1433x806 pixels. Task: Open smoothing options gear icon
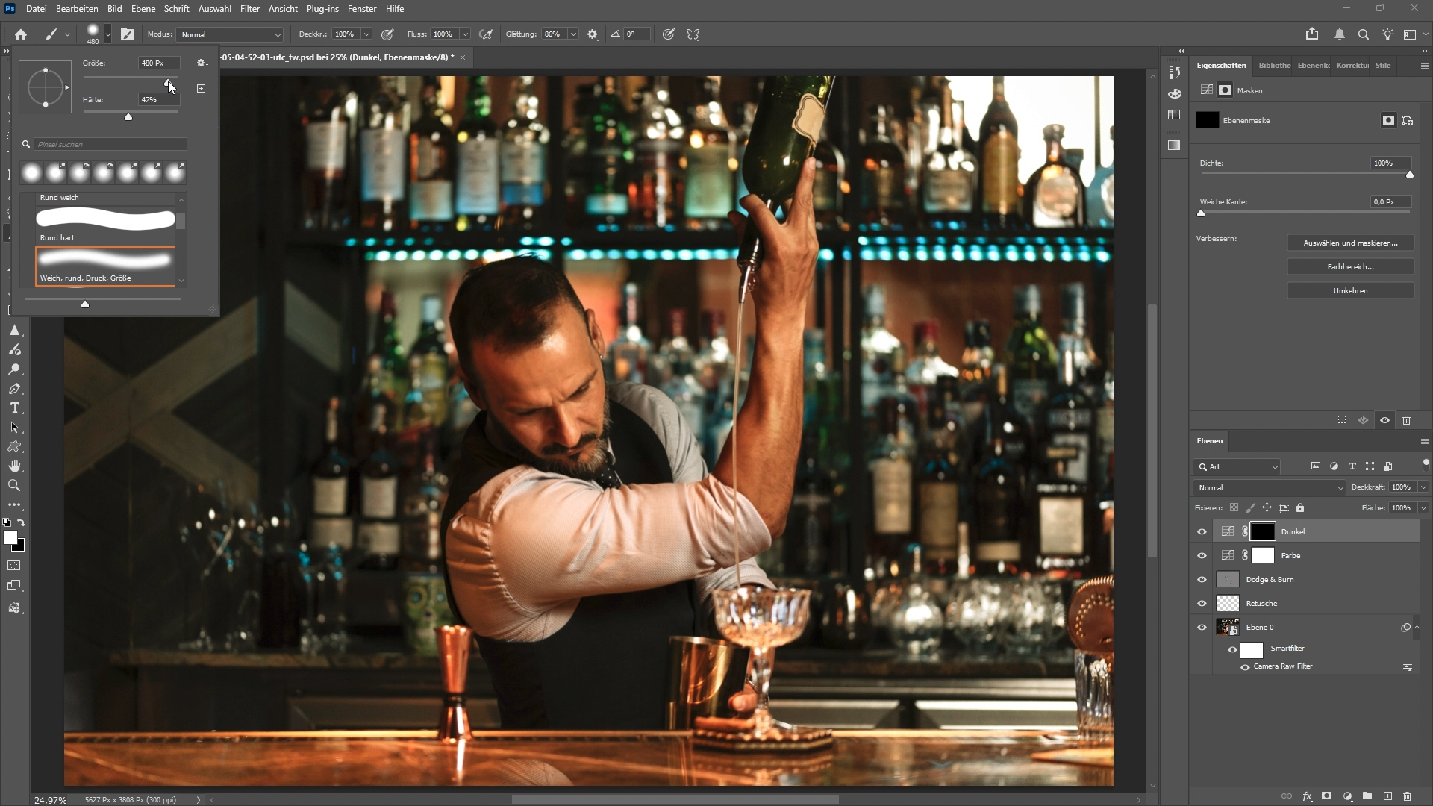coord(593,34)
